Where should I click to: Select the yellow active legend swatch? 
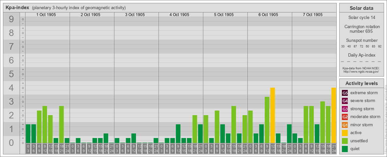345,133
